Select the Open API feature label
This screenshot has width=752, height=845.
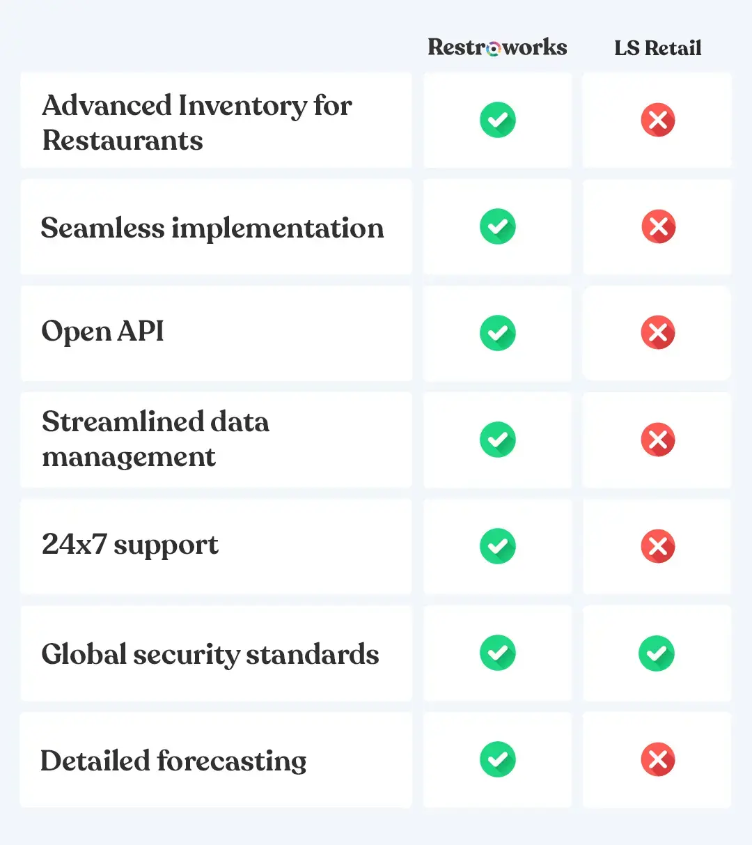(x=103, y=331)
